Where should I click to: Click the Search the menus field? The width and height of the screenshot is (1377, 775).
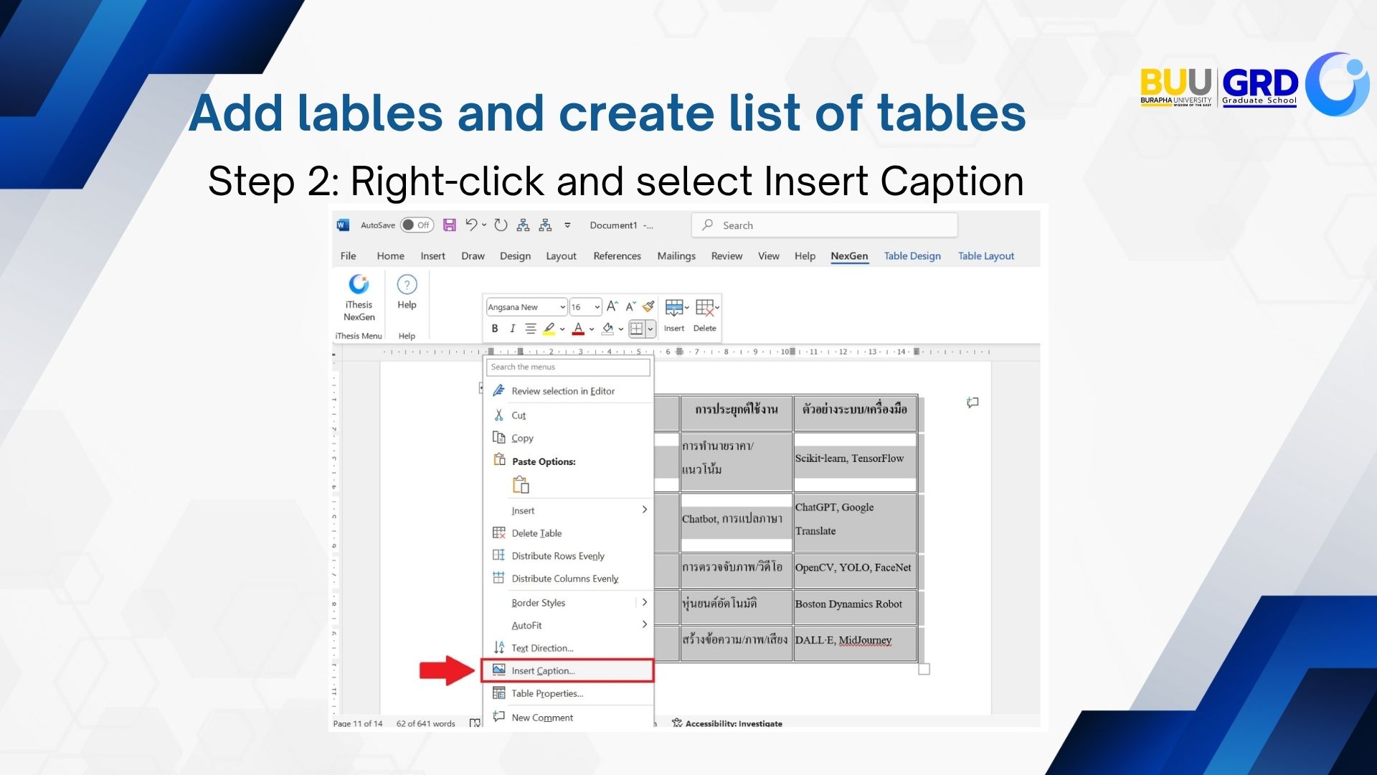pyautogui.click(x=568, y=367)
